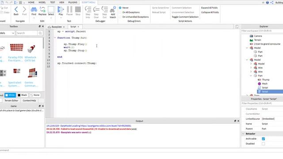The height and width of the screenshot is (159, 283).
Task: Click Step Into debugger icon
Action: pyautogui.click(x=88, y=9)
